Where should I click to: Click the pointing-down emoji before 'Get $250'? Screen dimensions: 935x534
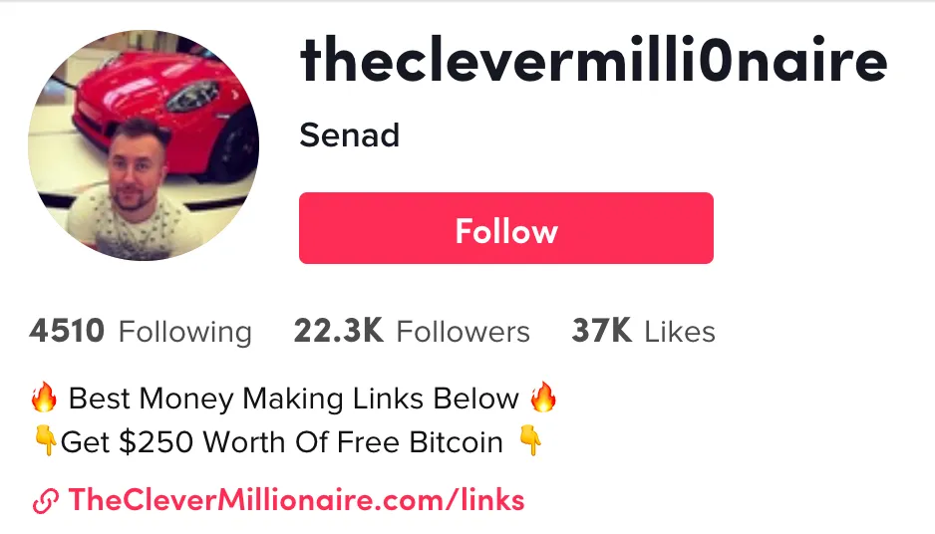pos(44,441)
